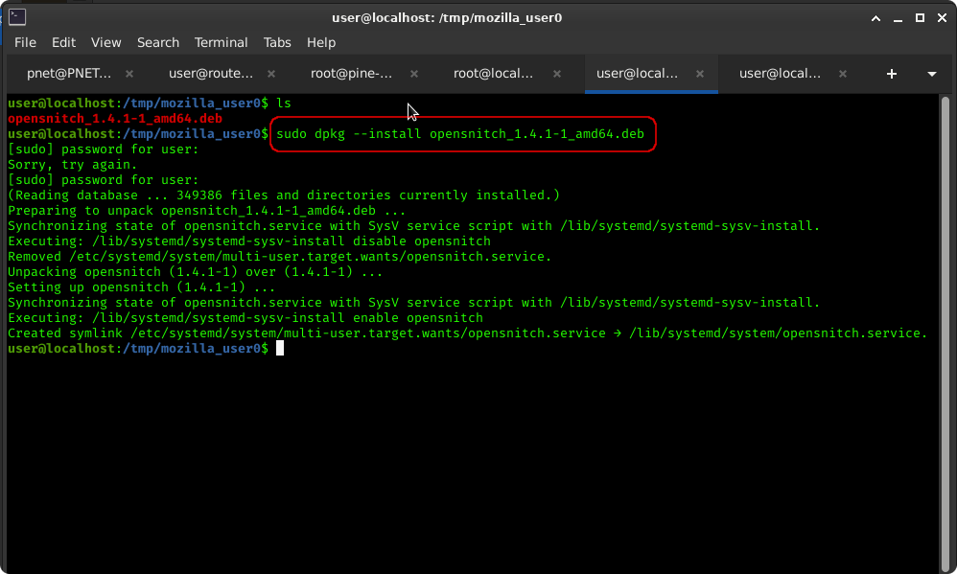The image size is (957, 574).
Task: Open the Terminal menu
Action: (x=221, y=43)
